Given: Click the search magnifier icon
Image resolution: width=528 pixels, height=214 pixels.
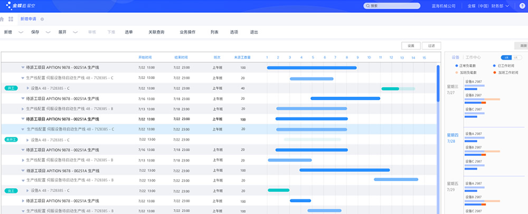Looking at the screenshot, I should point(368,6).
